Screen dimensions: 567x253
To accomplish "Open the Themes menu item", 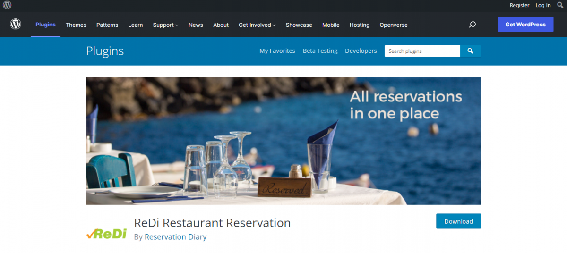I will click(x=76, y=25).
